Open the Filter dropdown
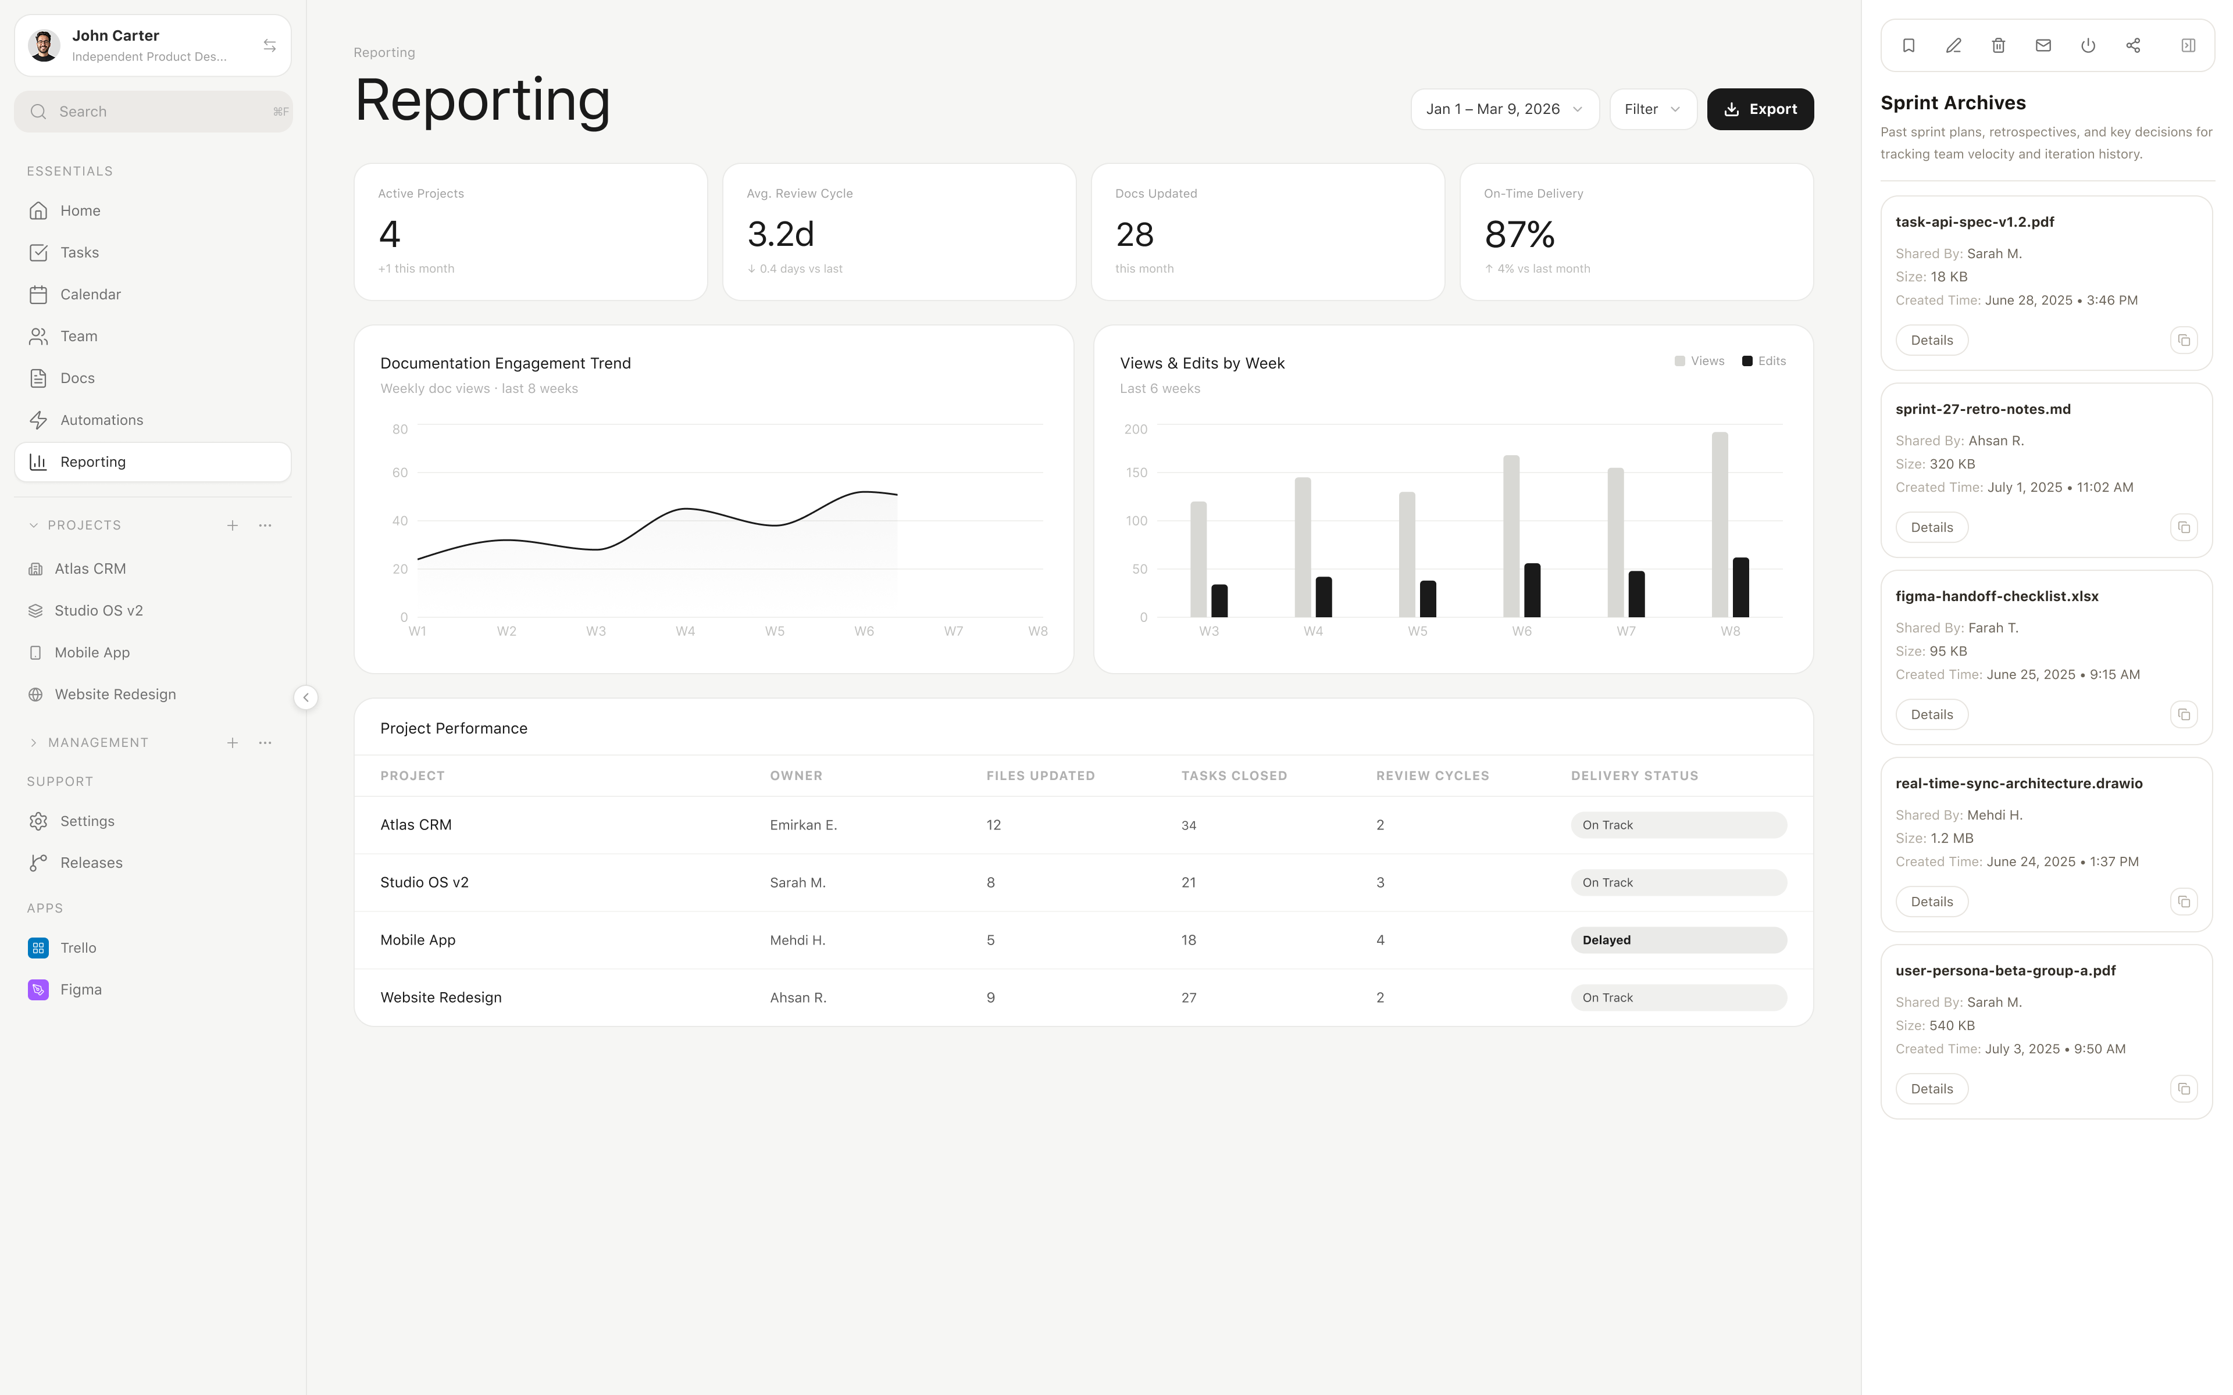The width and height of the screenshot is (2233, 1395). (1651, 109)
